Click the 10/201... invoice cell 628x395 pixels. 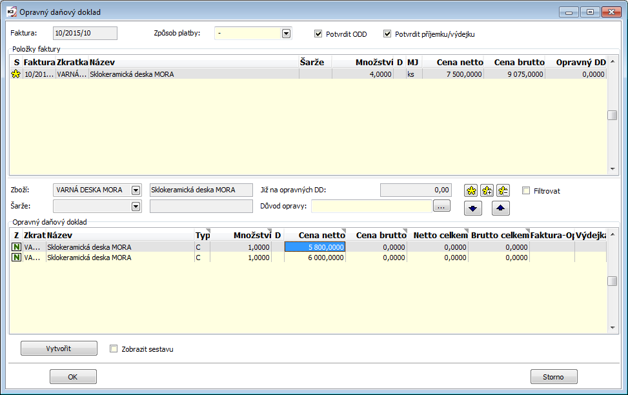coord(39,74)
